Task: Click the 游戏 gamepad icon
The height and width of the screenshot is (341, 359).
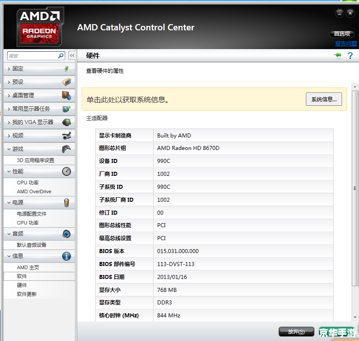Action: [x=67, y=149]
